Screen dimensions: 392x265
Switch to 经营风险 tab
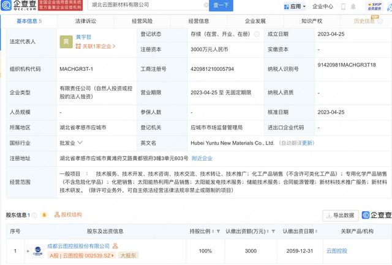[x=142, y=21]
